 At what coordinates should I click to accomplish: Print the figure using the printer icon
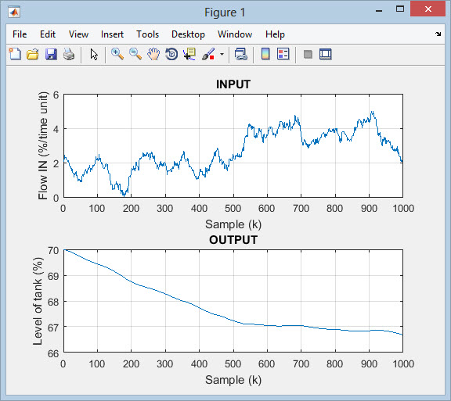[x=69, y=54]
